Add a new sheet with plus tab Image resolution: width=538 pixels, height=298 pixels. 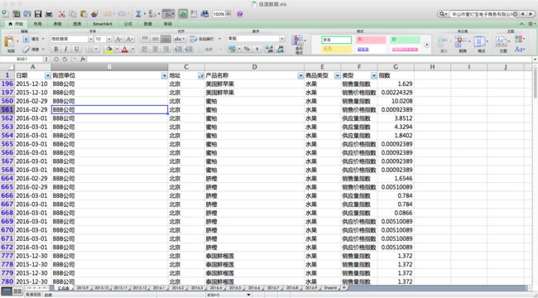click(x=343, y=288)
